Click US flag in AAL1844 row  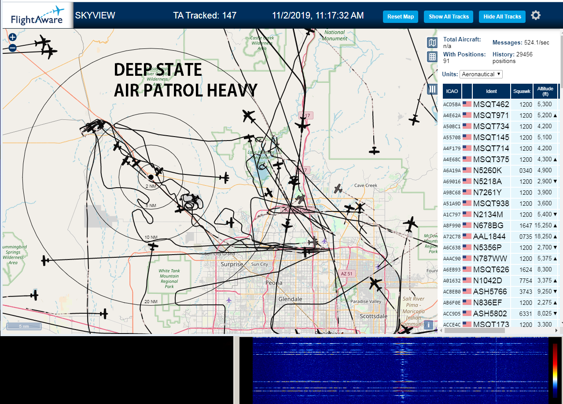pyautogui.click(x=467, y=237)
